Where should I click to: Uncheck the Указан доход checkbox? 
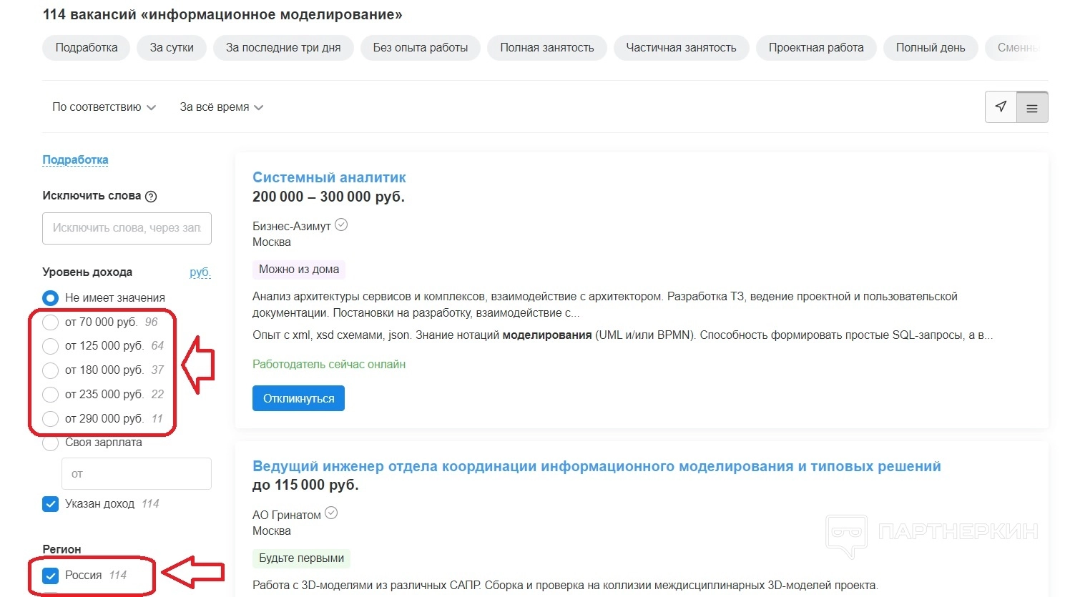[x=51, y=504]
